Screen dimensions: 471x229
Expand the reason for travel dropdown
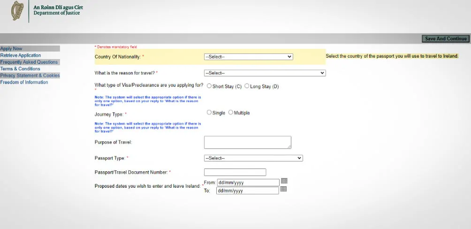pos(265,73)
